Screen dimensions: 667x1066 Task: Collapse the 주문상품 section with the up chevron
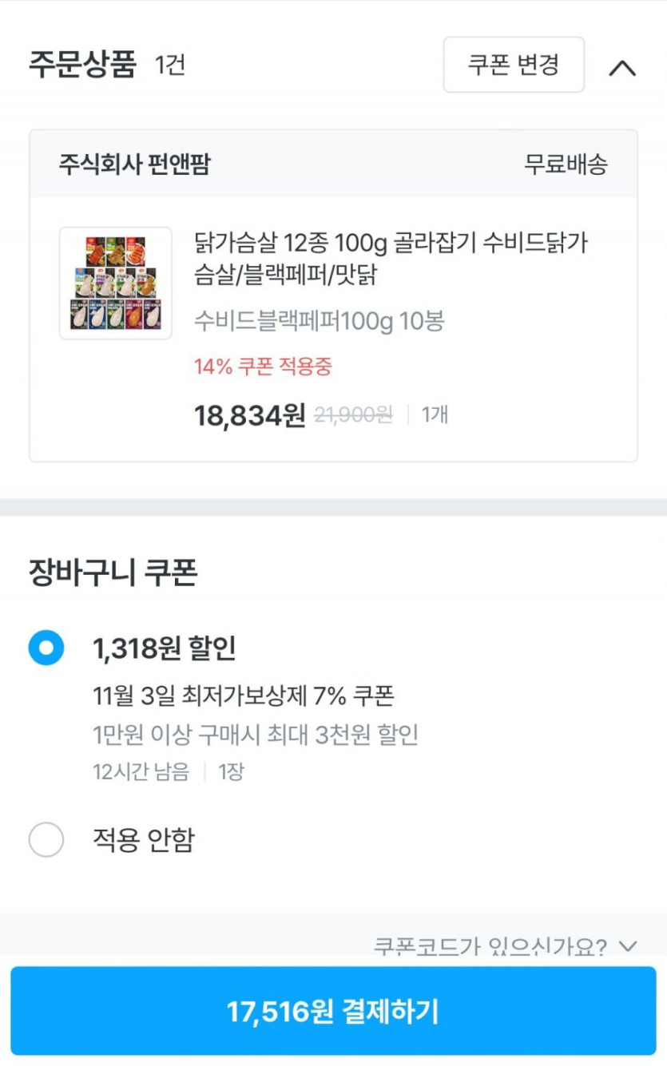[x=621, y=68]
